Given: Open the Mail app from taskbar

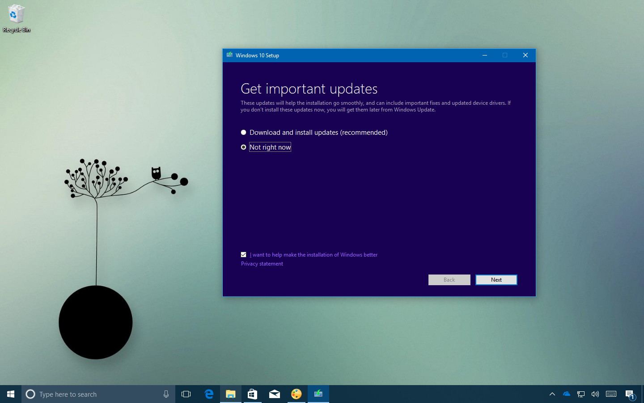Looking at the screenshot, I should pyautogui.click(x=274, y=394).
